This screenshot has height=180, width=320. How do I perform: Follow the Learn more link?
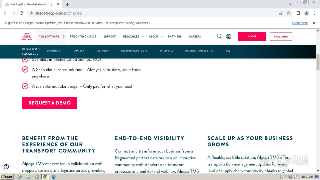(x=300, y=23)
